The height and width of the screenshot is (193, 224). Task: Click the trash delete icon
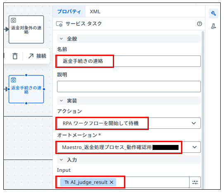click(x=15, y=56)
